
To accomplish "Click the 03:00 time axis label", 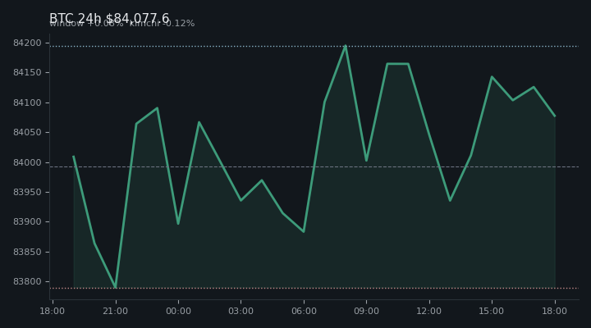I will click(x=241, y=311).
